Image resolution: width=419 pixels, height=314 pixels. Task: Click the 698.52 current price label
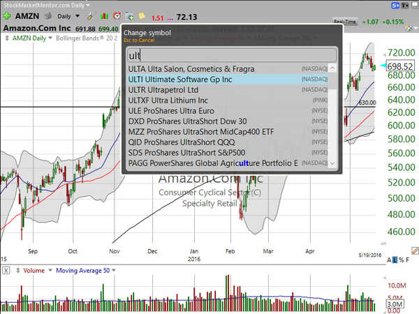pos(400,66)
